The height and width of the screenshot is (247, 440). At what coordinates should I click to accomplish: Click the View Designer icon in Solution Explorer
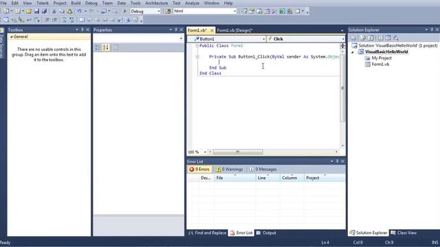tap(388, 38)
